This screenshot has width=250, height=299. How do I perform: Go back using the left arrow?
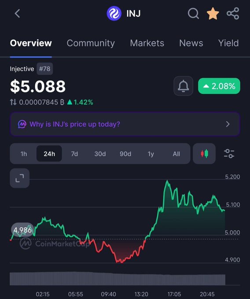[17, 14]
